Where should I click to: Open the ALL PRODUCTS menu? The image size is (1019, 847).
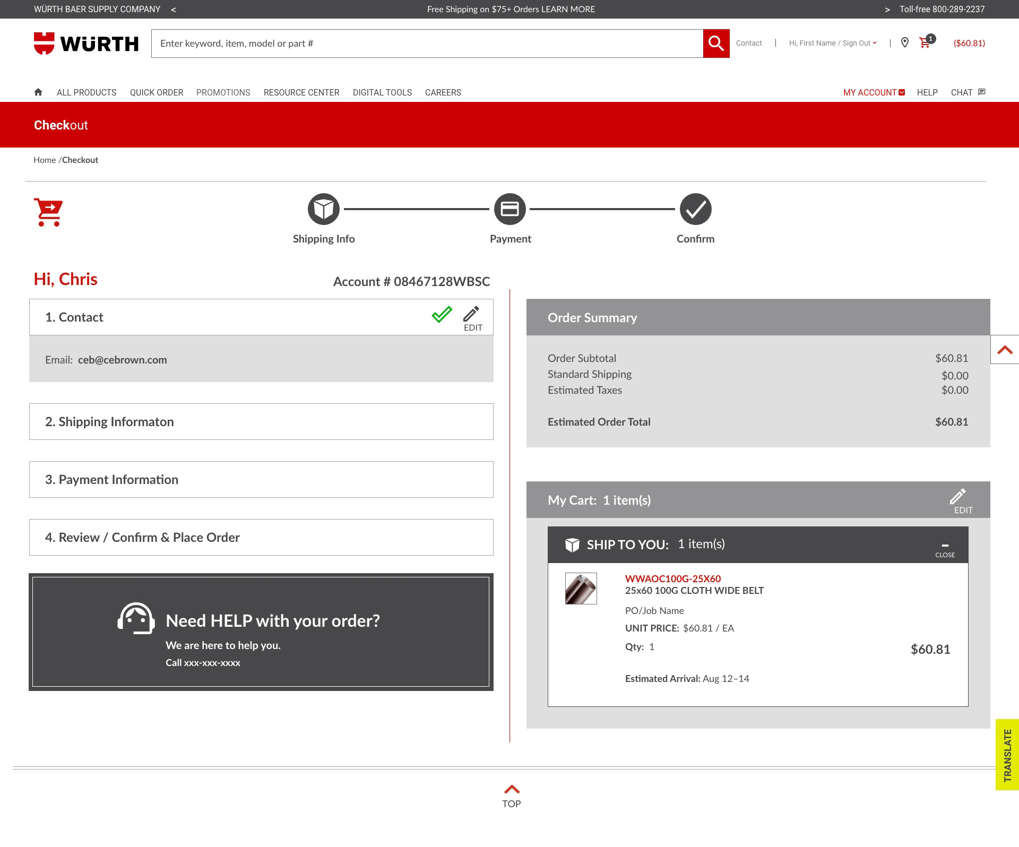87,92
